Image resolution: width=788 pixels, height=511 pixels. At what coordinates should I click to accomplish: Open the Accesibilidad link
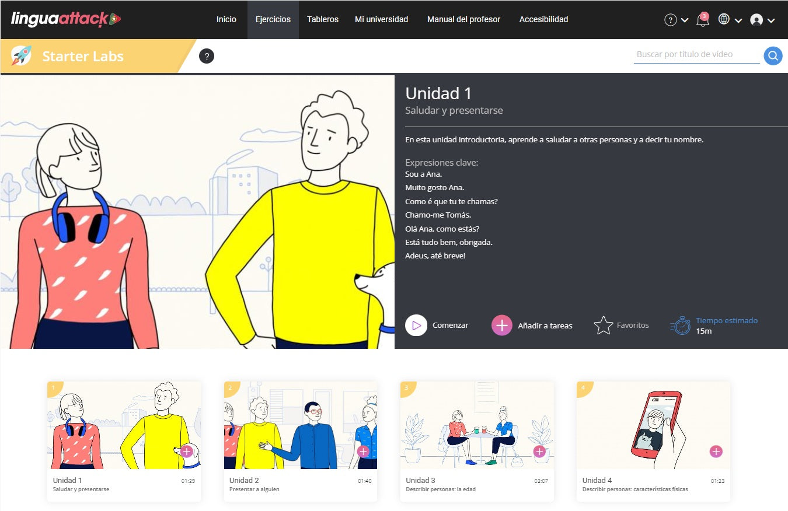point(543,19)
